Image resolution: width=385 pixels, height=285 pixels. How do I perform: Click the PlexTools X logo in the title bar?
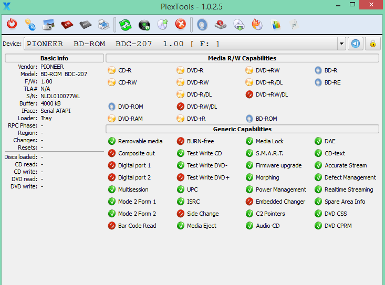pos(7,6)
